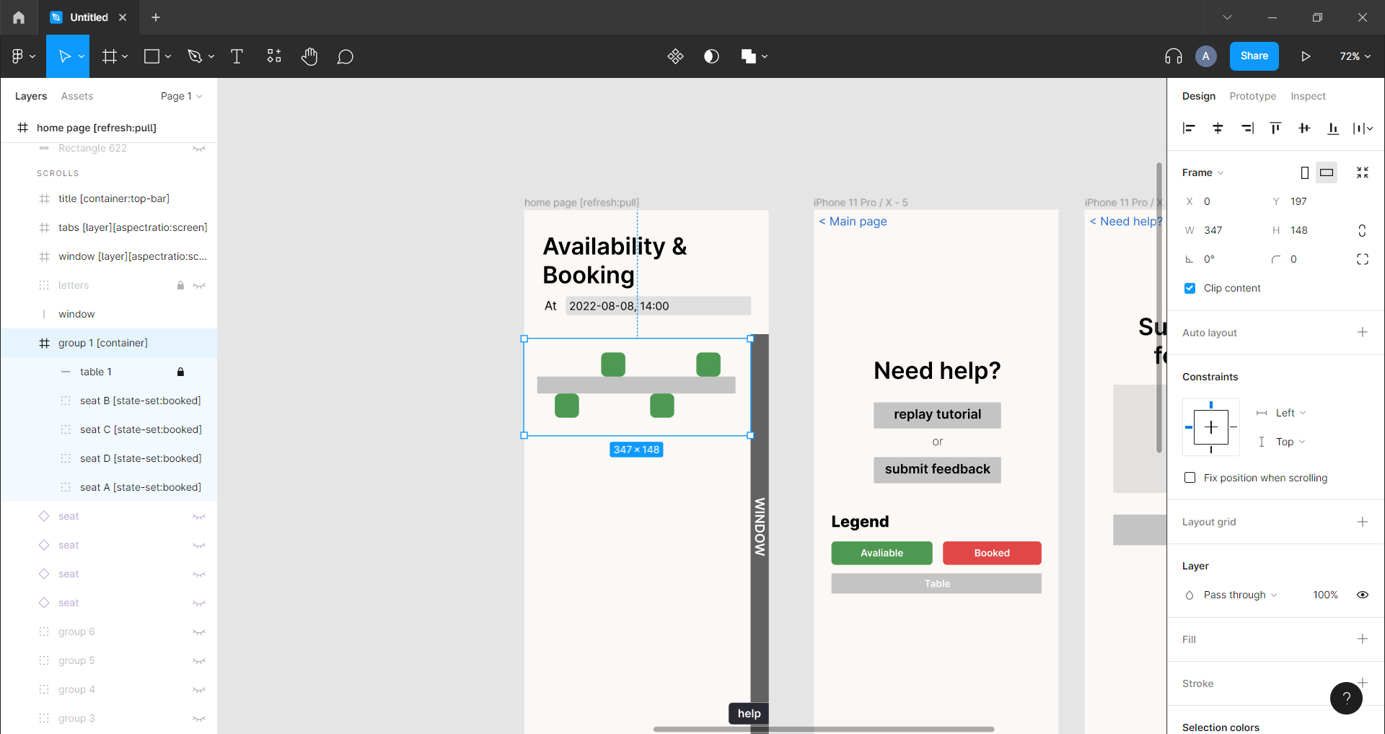Add Auto layout with plus button

point(1363,332)
